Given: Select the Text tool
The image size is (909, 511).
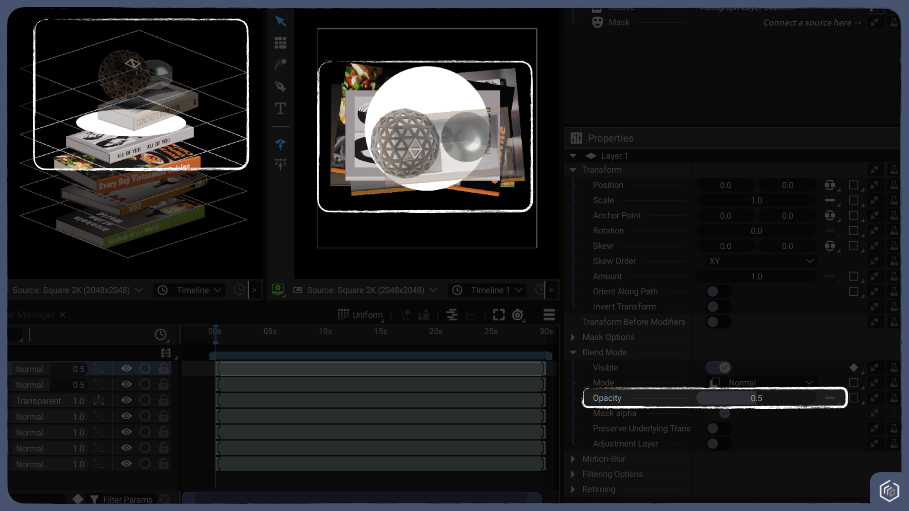Looking at the screenshot, I should [280, 108].
